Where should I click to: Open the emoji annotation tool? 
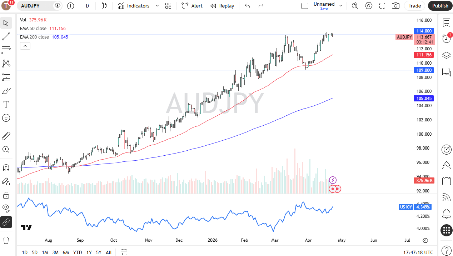click(x=6, y=118)
